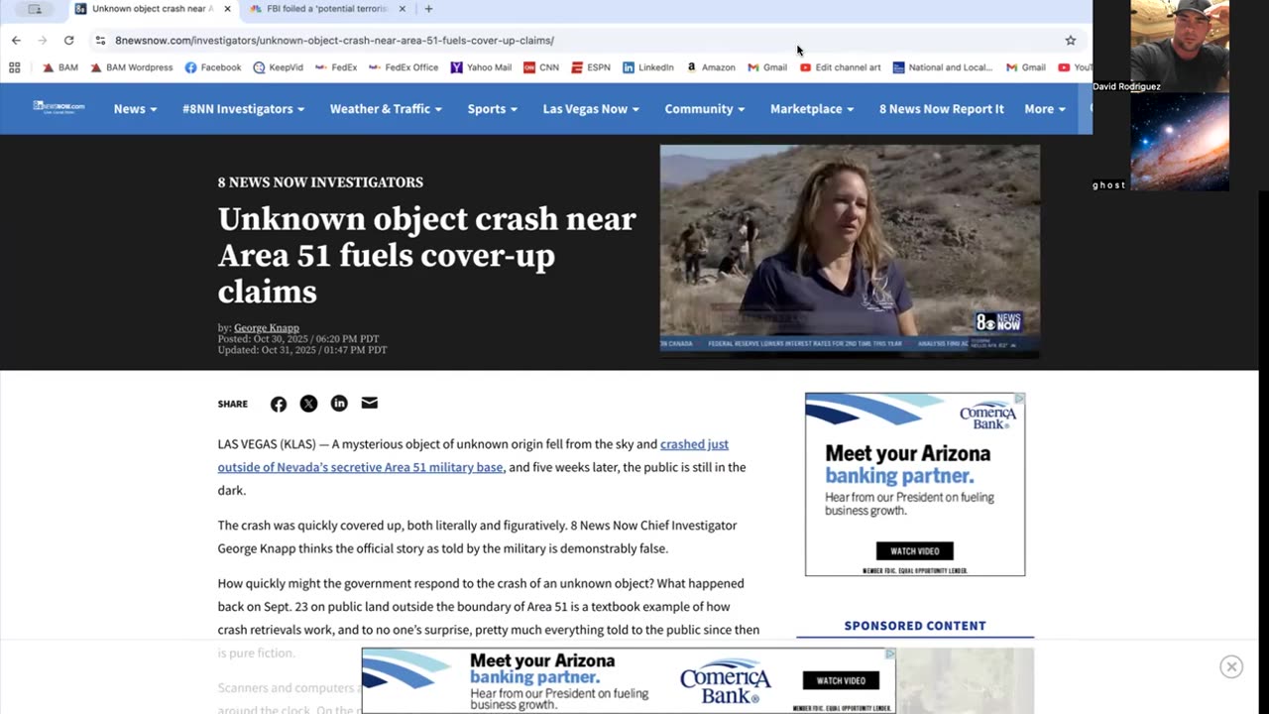Open the apps grid icon in bookmarks bar
This screenshot has width=1269, height=714.
click(x=15, y=67)
